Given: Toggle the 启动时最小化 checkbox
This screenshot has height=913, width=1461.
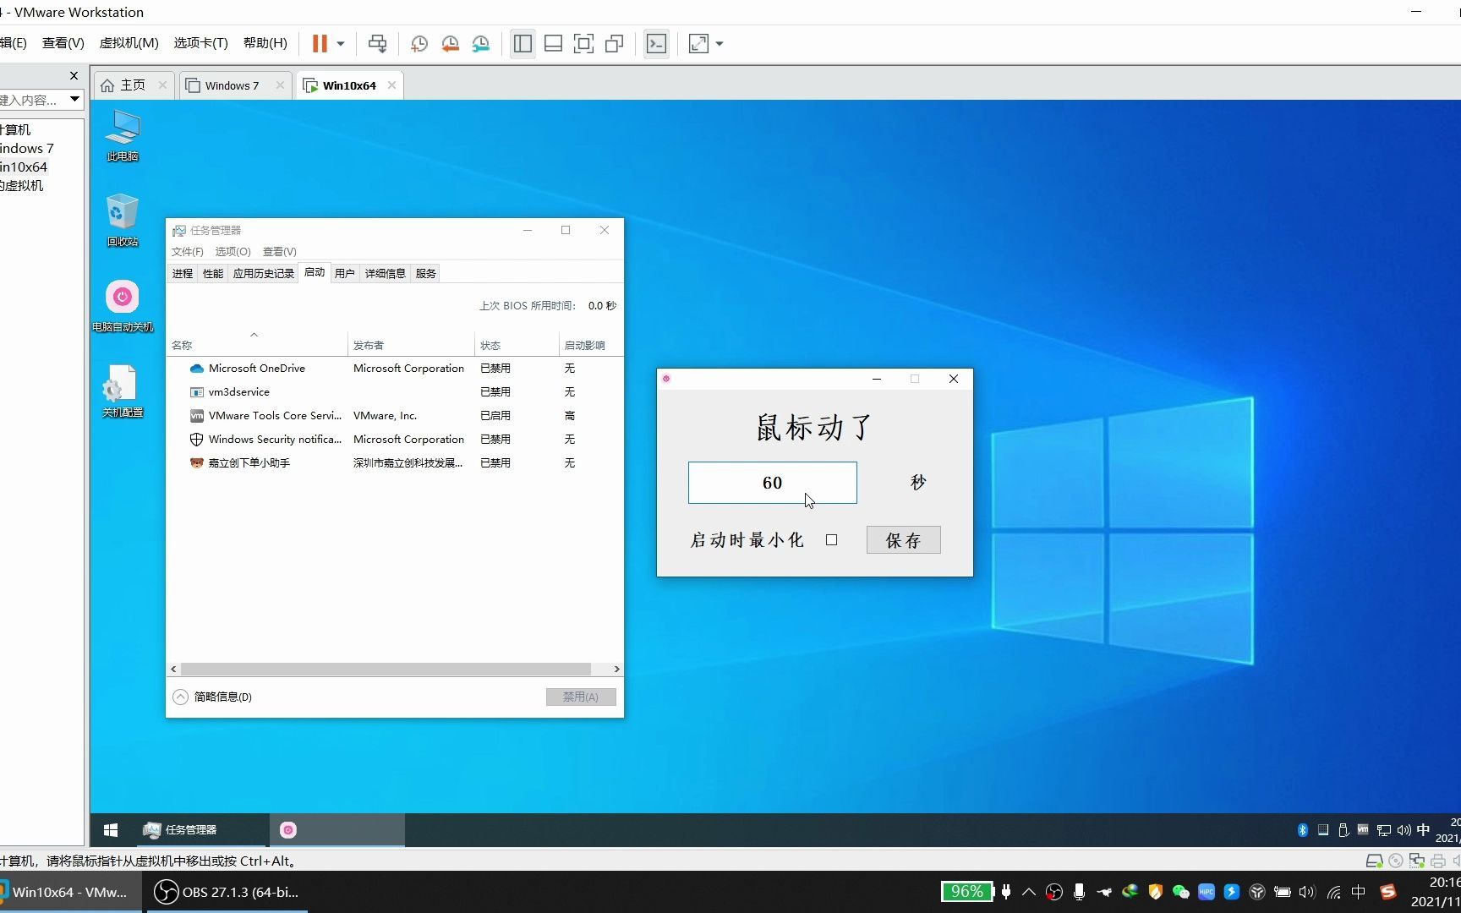Looking at the screenshot, I should pos(832,540).
